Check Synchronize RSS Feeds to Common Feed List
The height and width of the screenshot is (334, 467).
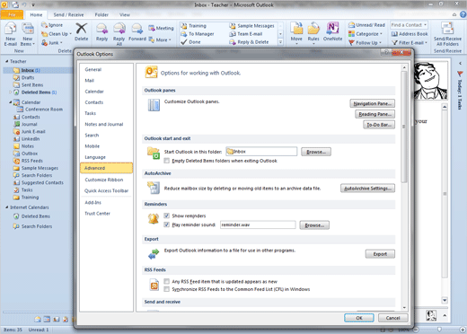pos(166,289)
